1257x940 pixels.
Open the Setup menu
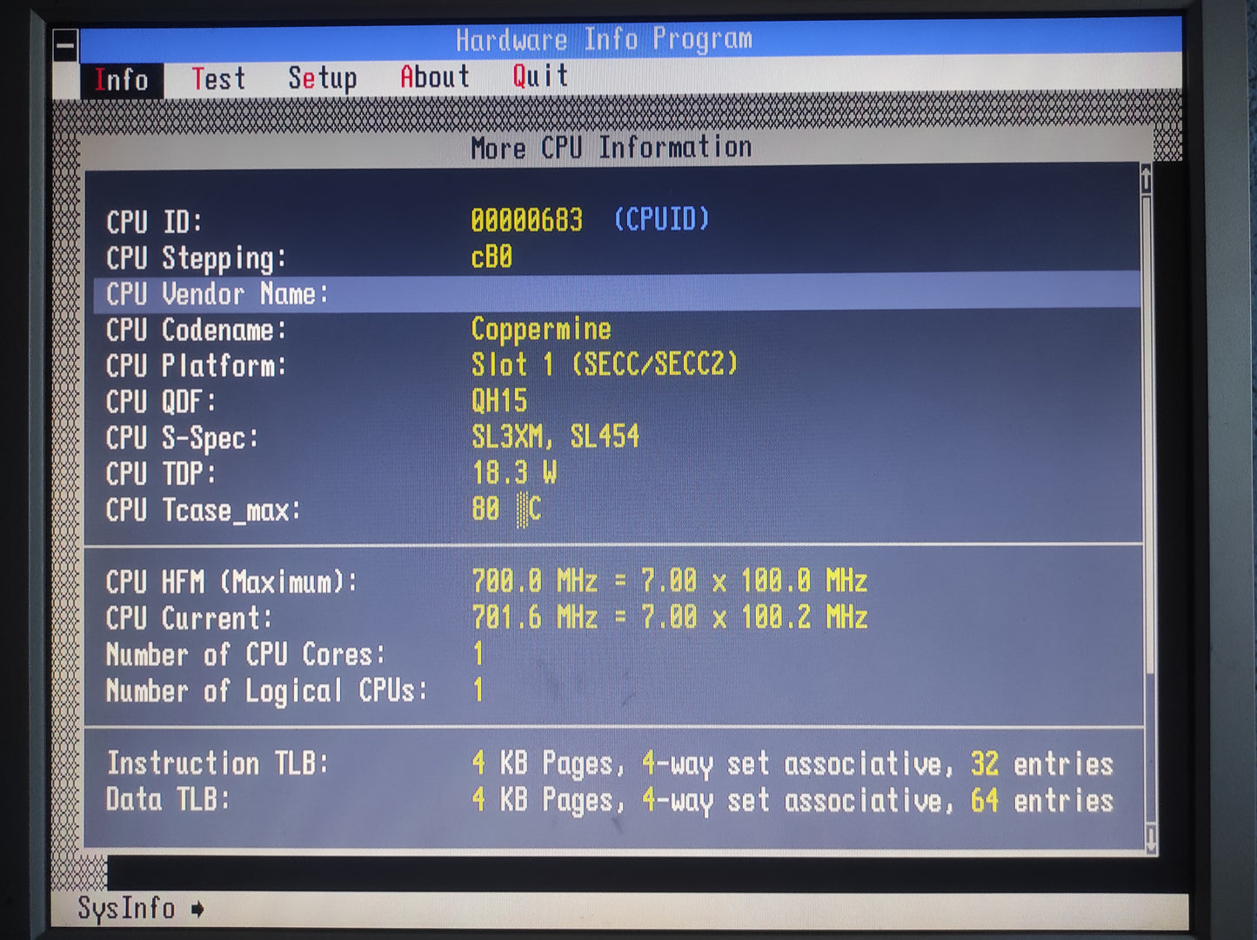click(x=322, y=78)
